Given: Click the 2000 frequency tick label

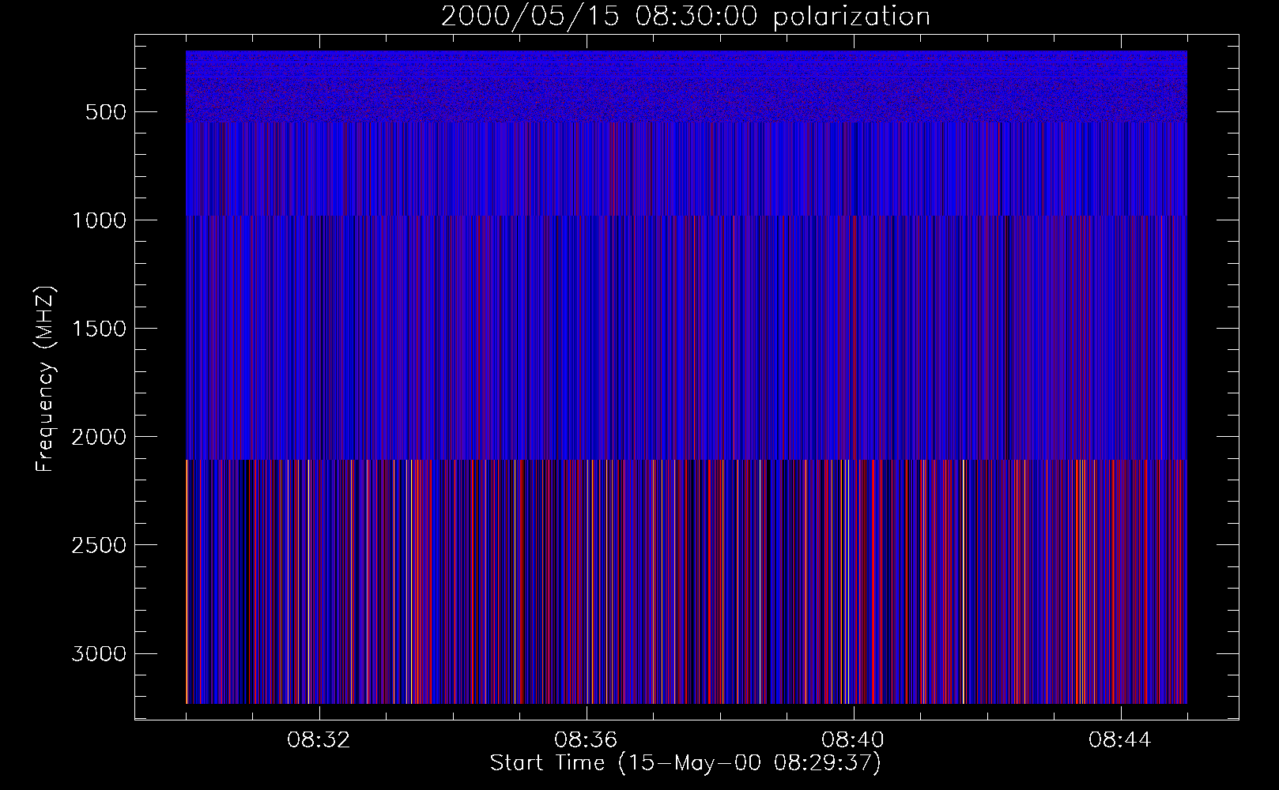Looking at the screenshot, I should (99, 437).
